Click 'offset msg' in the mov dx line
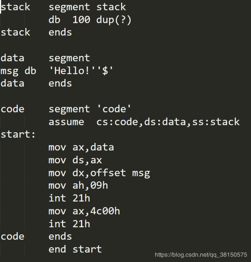251x262 pixels. click(120, 173)
